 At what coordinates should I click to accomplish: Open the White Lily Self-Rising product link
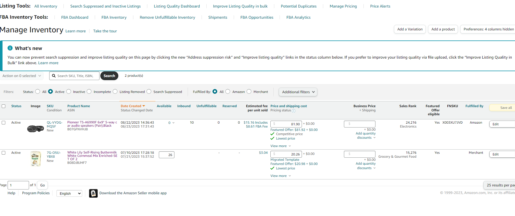click(92, 156)
